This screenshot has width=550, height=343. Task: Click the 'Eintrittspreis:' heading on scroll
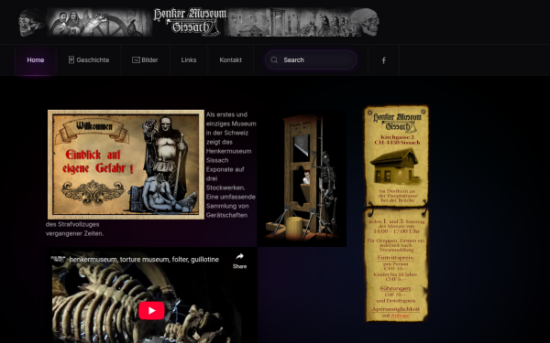point(396,258)
